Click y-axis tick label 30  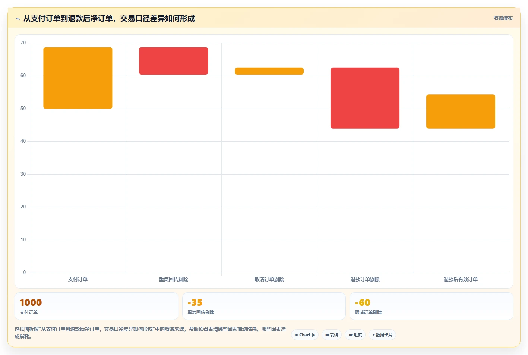pyautogui.click(x=23, y=174)
